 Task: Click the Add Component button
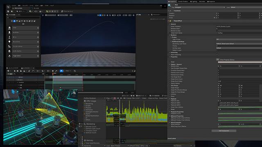point(224,131)
